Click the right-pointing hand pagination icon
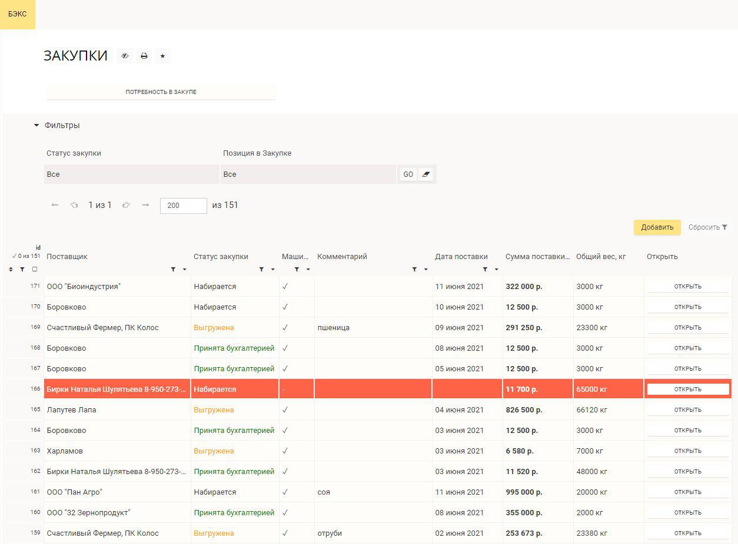This screenshot has height=544, width=738. [x=126, y=205]
